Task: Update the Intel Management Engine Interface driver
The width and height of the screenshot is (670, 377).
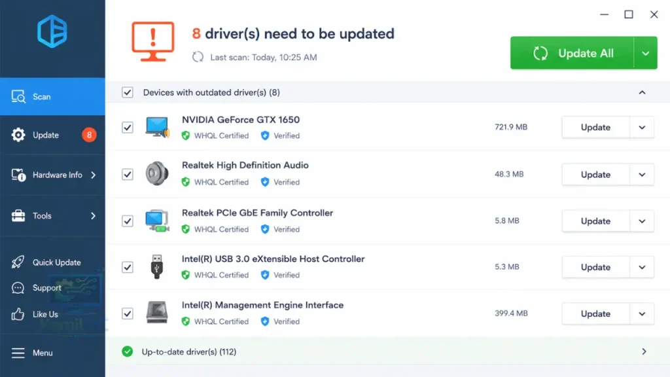Action: tap(595, 314)
